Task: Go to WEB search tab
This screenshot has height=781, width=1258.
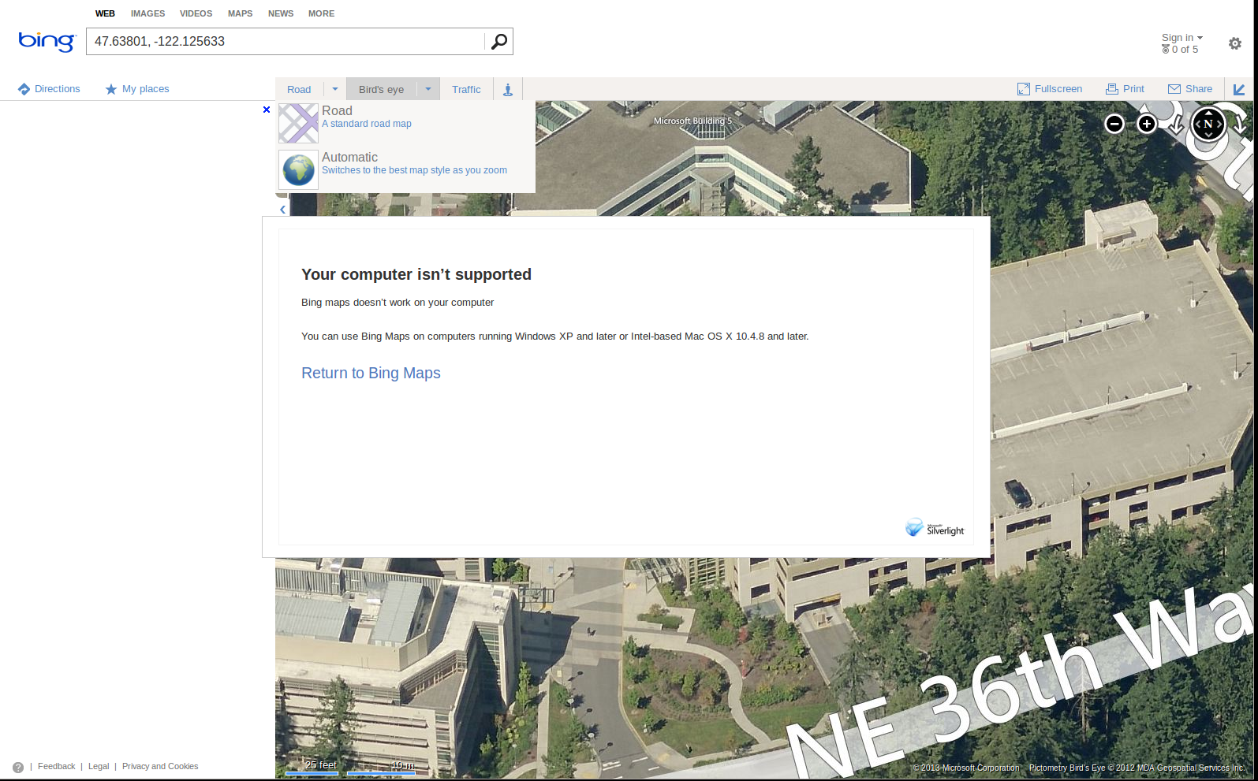Action: 105,13
